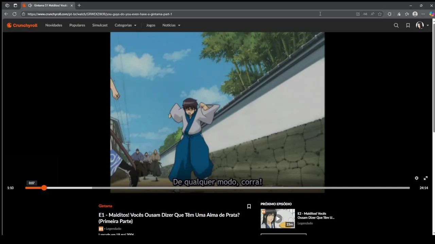Open the Crunchyroll home logo
The image size is (435, 244).
pos(22,25)
